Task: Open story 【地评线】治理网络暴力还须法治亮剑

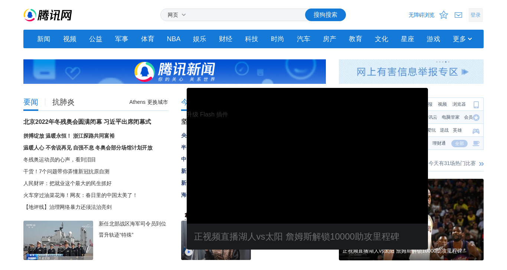Action: click(x=68, y=207)
